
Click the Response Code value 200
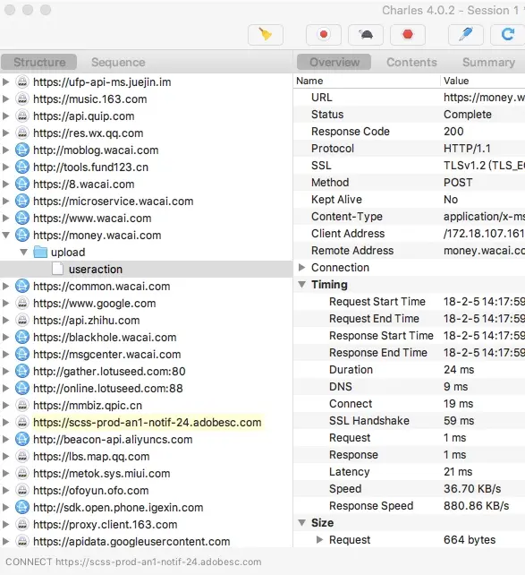453,132
